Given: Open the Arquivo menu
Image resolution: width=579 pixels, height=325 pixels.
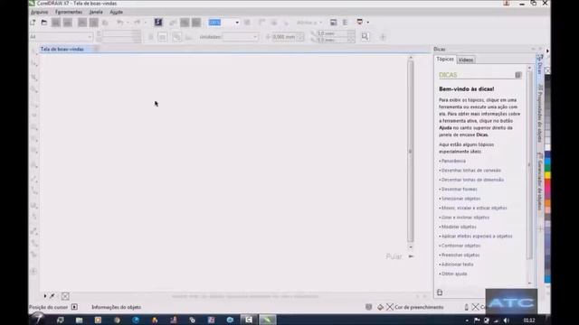Looking at the screenshot, I should tap(39, 12).
